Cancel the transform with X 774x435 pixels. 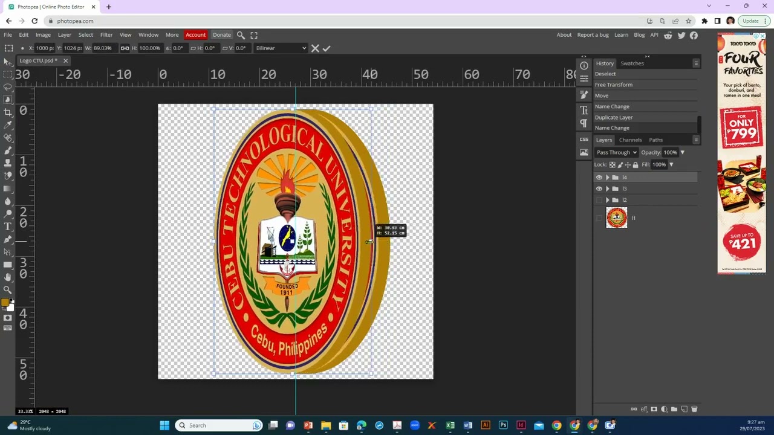(x=315, y=48)
